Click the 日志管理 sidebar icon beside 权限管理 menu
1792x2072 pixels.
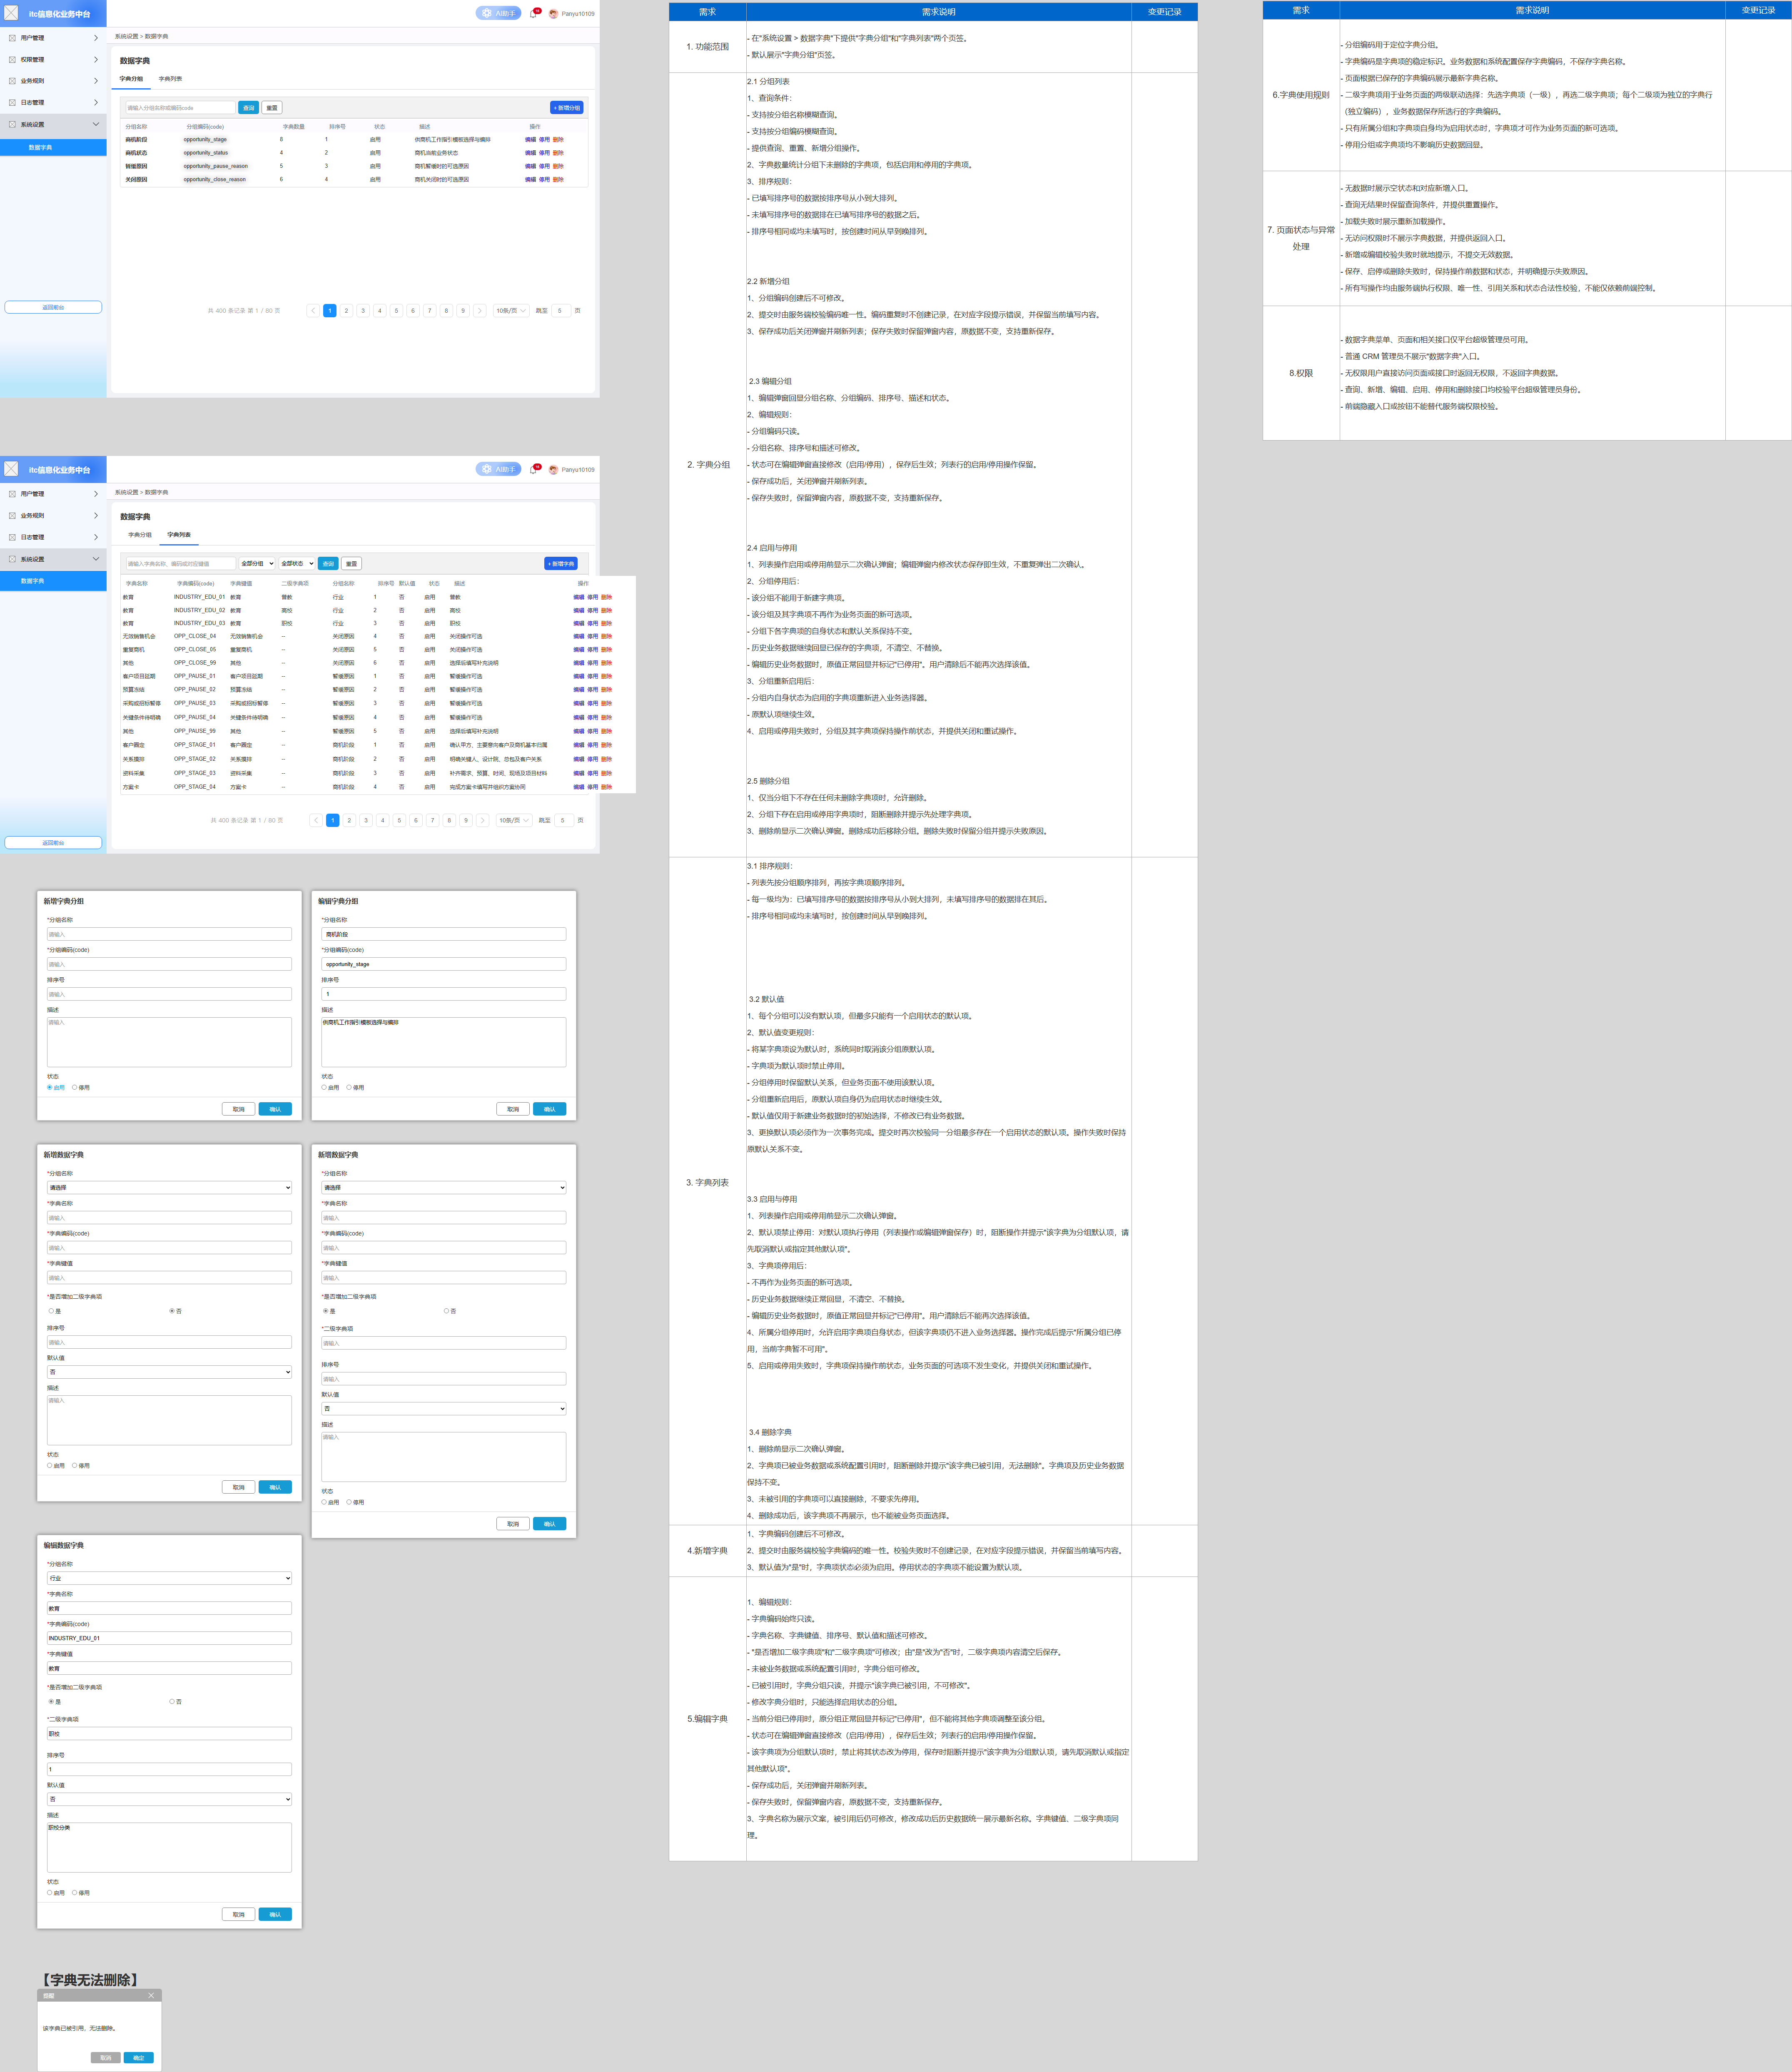pos(12,102)
